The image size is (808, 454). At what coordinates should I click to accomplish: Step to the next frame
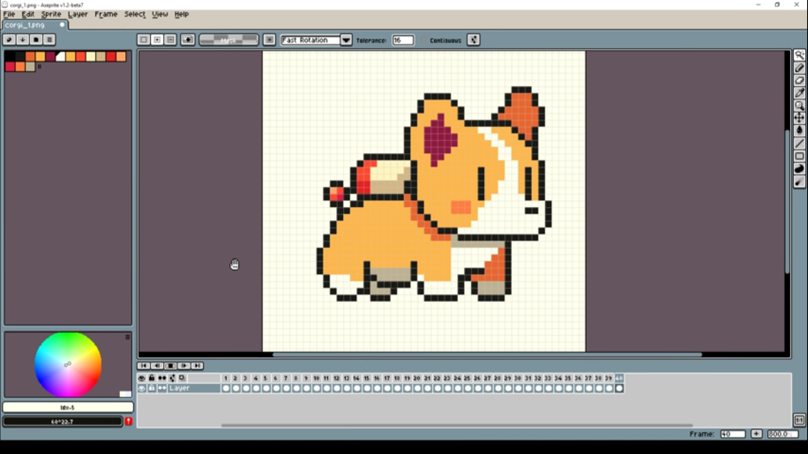(184, 366)
